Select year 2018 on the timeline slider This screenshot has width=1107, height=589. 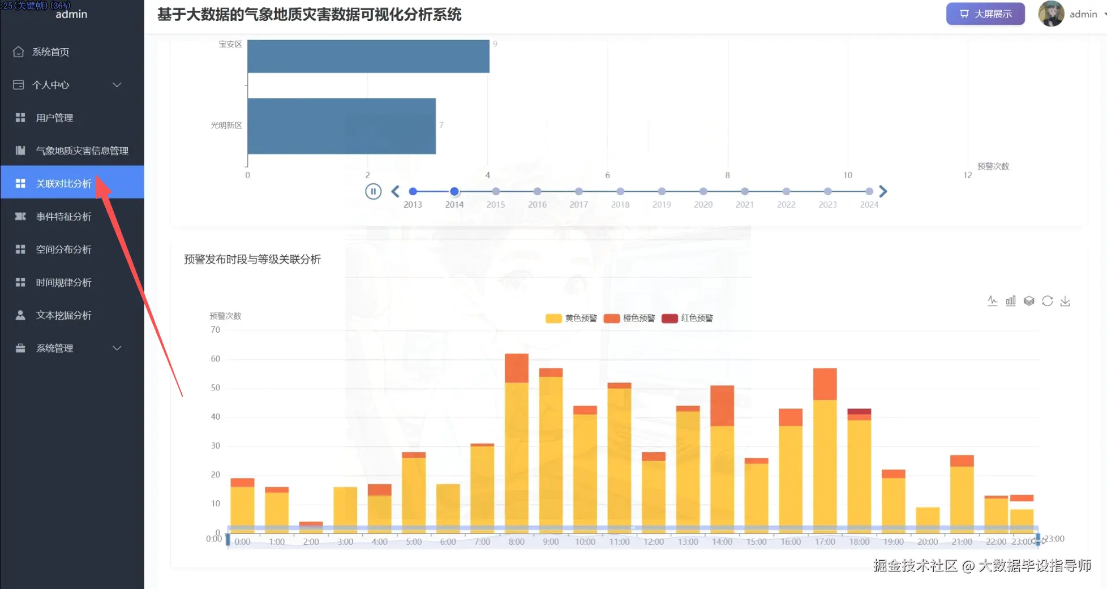click(620, 191)
